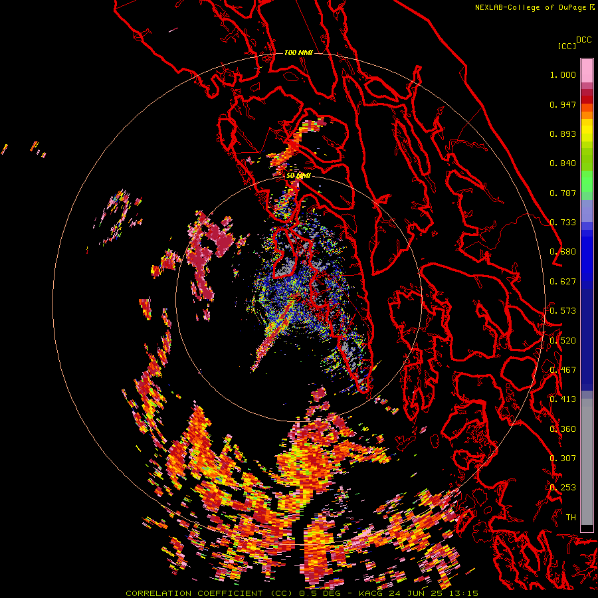598x598 pixels.
Task: Click the 0.520 scale value
Action: tap(563, 340)
